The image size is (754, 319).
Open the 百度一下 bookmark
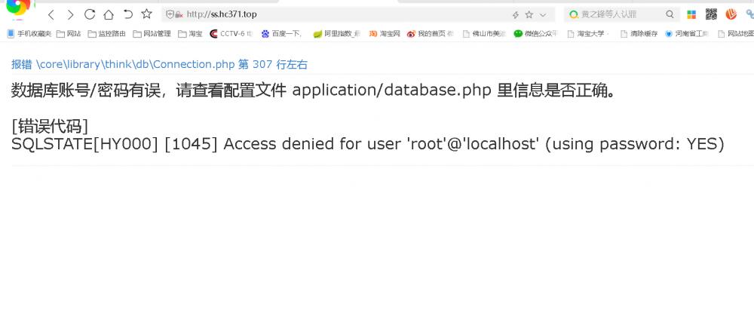(282, 34)
